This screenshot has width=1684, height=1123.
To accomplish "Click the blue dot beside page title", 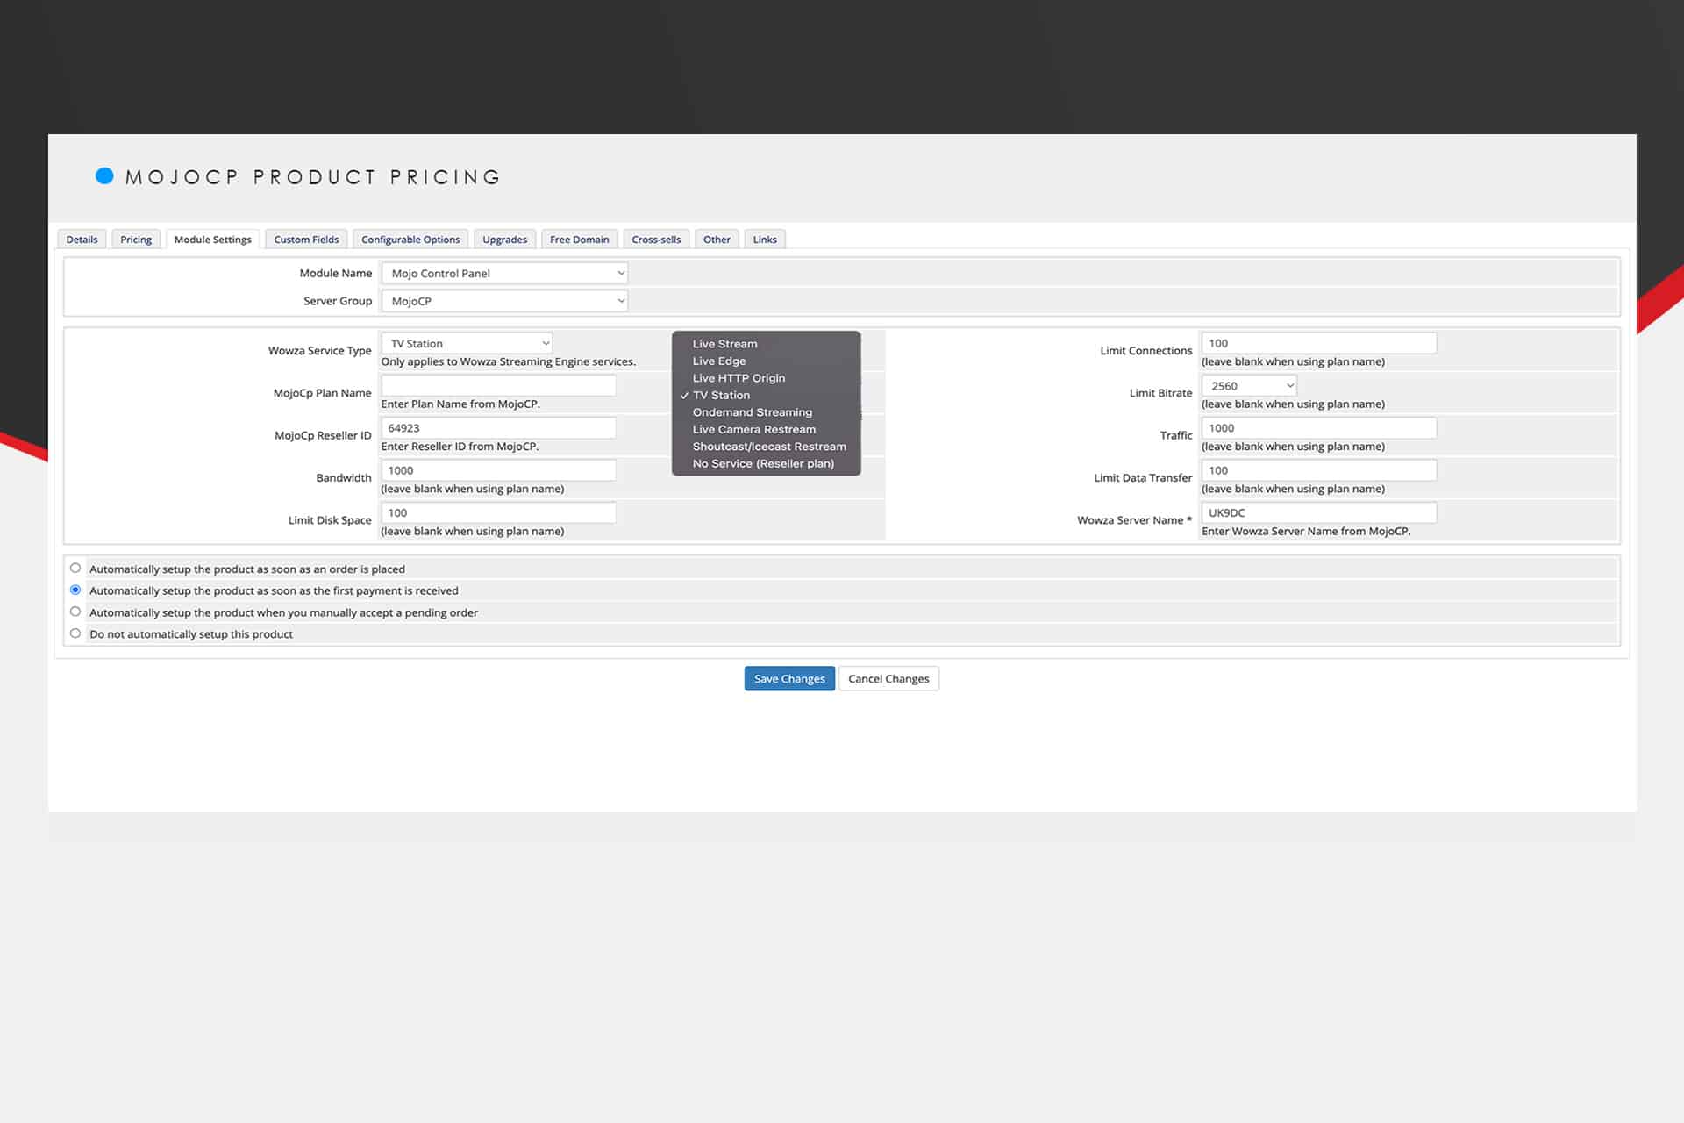I will tap(104, 175).
